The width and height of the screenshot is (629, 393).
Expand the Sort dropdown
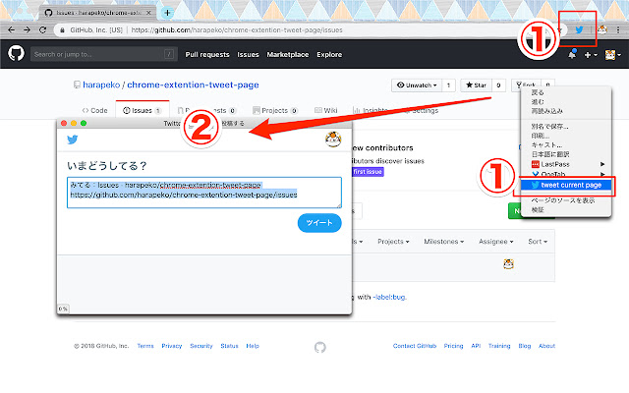point(538,242)
